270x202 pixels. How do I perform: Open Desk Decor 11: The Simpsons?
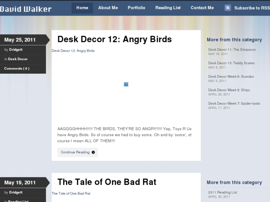coord(232,50)
